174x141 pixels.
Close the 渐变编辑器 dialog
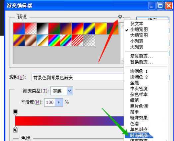tap(169, 6)
